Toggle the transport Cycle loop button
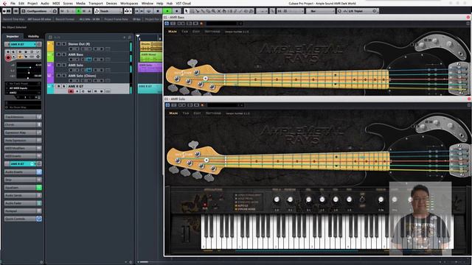Screen dimensions: 472x265 point(149,11)
